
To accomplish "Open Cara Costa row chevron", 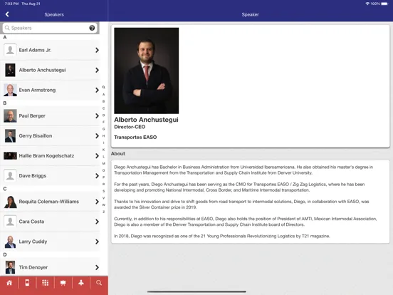I will 97,222.
